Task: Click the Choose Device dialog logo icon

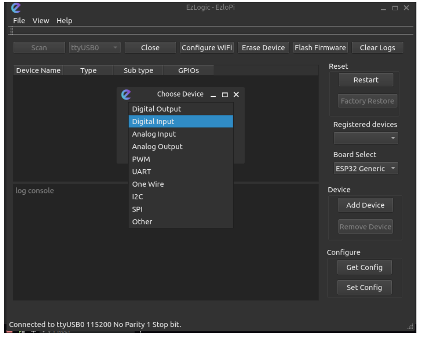Action: tap(126, 95)
